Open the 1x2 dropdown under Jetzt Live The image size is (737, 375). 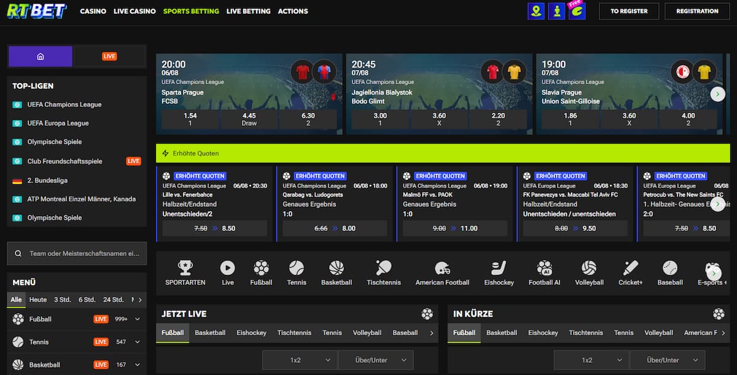click(300, 360)
